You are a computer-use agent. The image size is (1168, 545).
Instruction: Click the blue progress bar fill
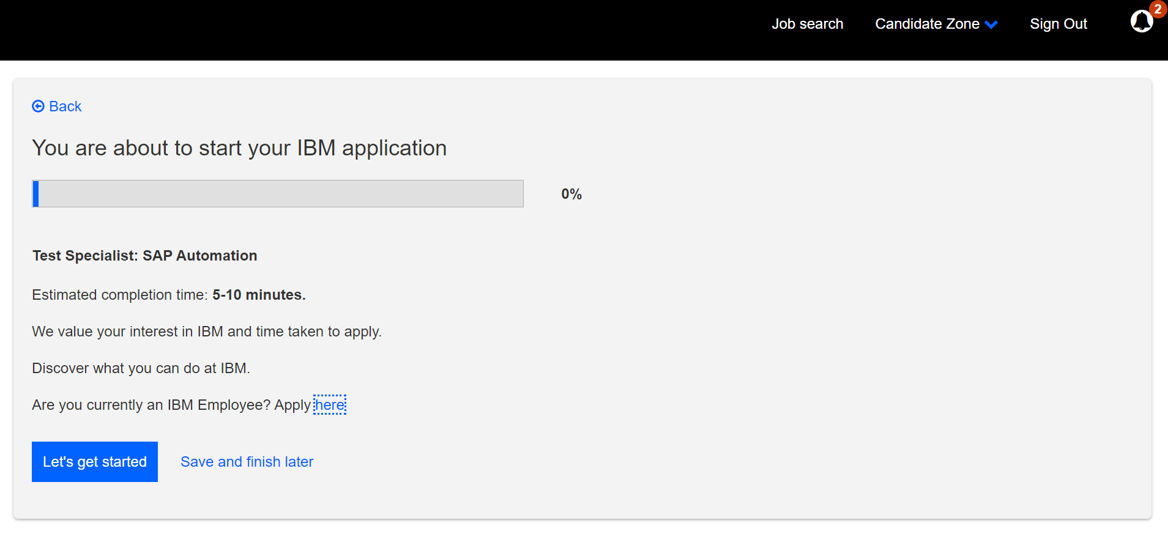(x=35, y=194)
